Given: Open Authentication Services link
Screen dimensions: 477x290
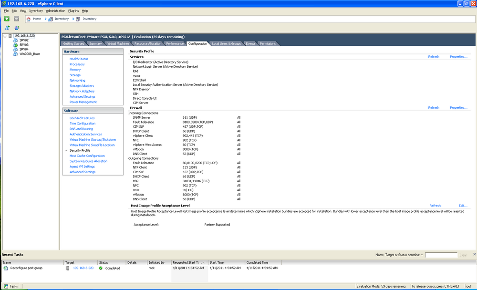Looking at the screenshot, I should coord(85,134).
